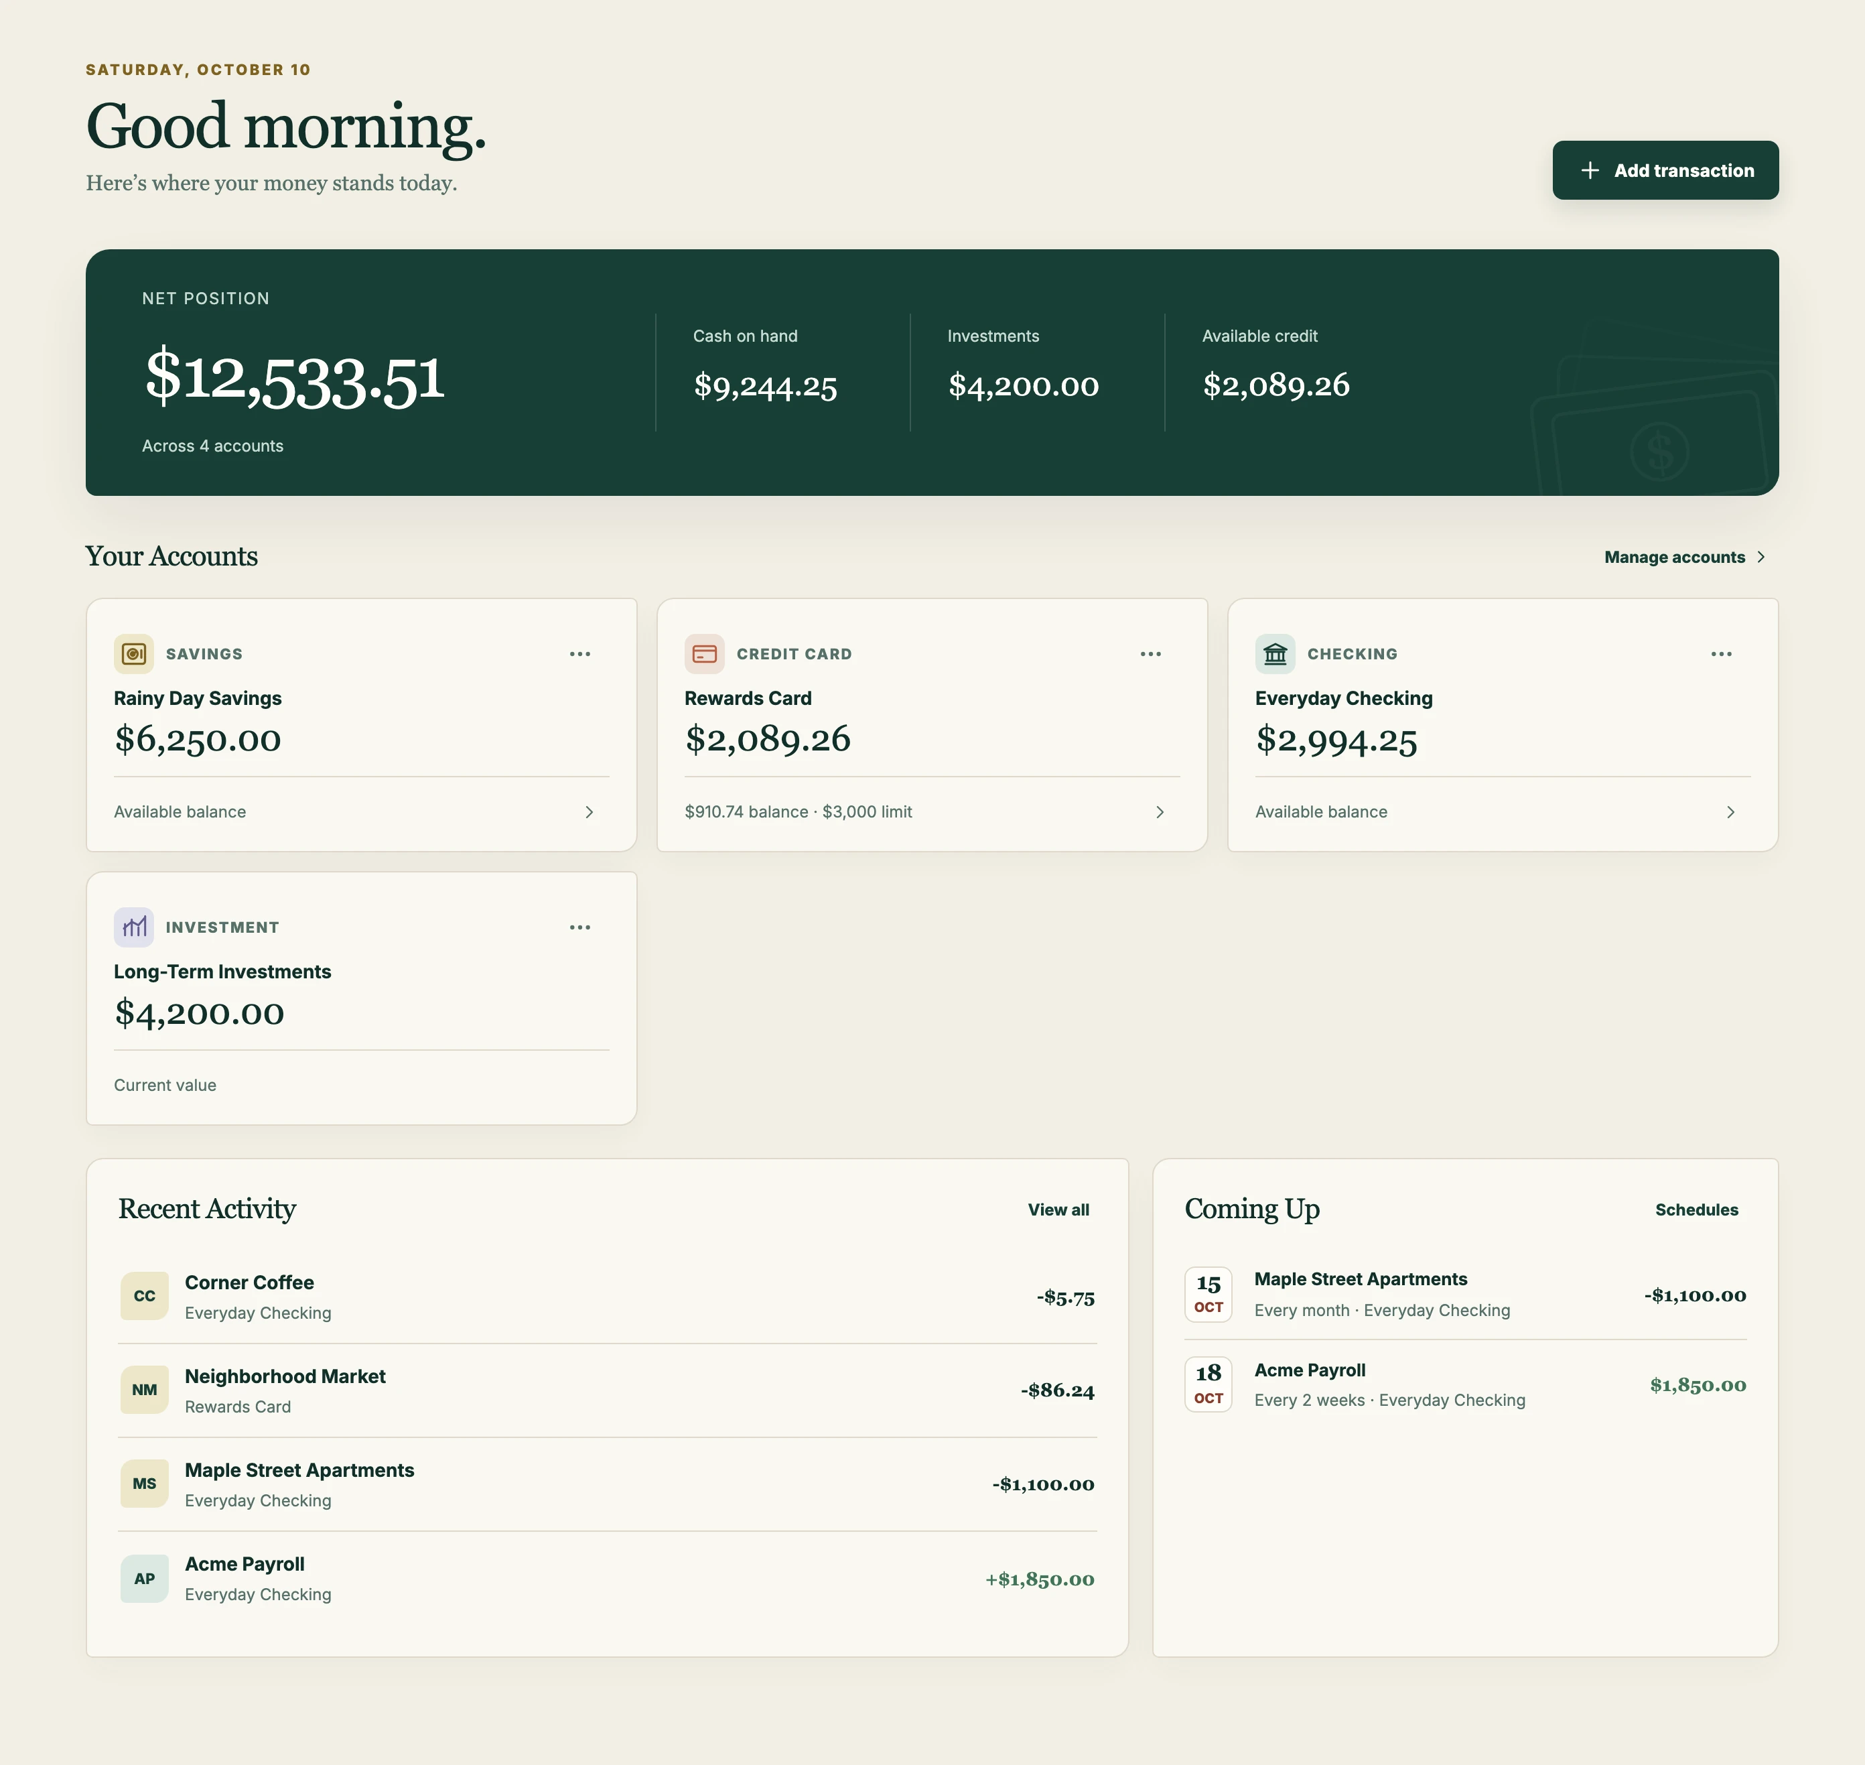Click View all in Recent Activity
Screen dimensions: 1865x1765
(1059, 1210)
